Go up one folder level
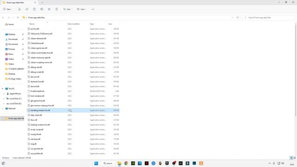297x167 pixels. click(18, 18)
